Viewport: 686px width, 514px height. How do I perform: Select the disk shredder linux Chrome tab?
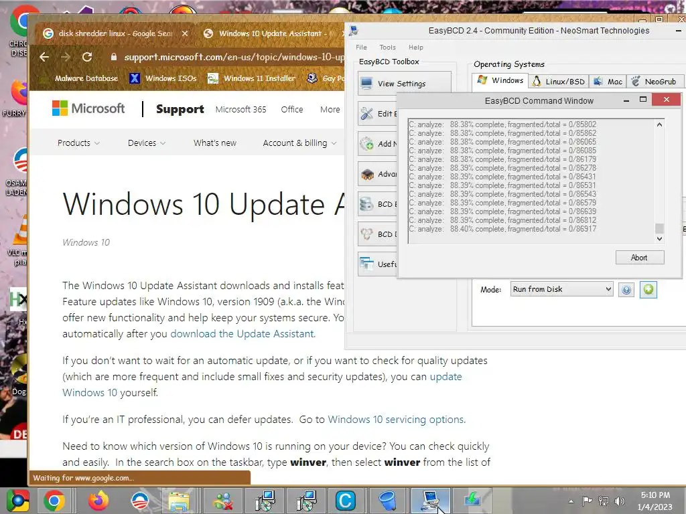(116, 33)
